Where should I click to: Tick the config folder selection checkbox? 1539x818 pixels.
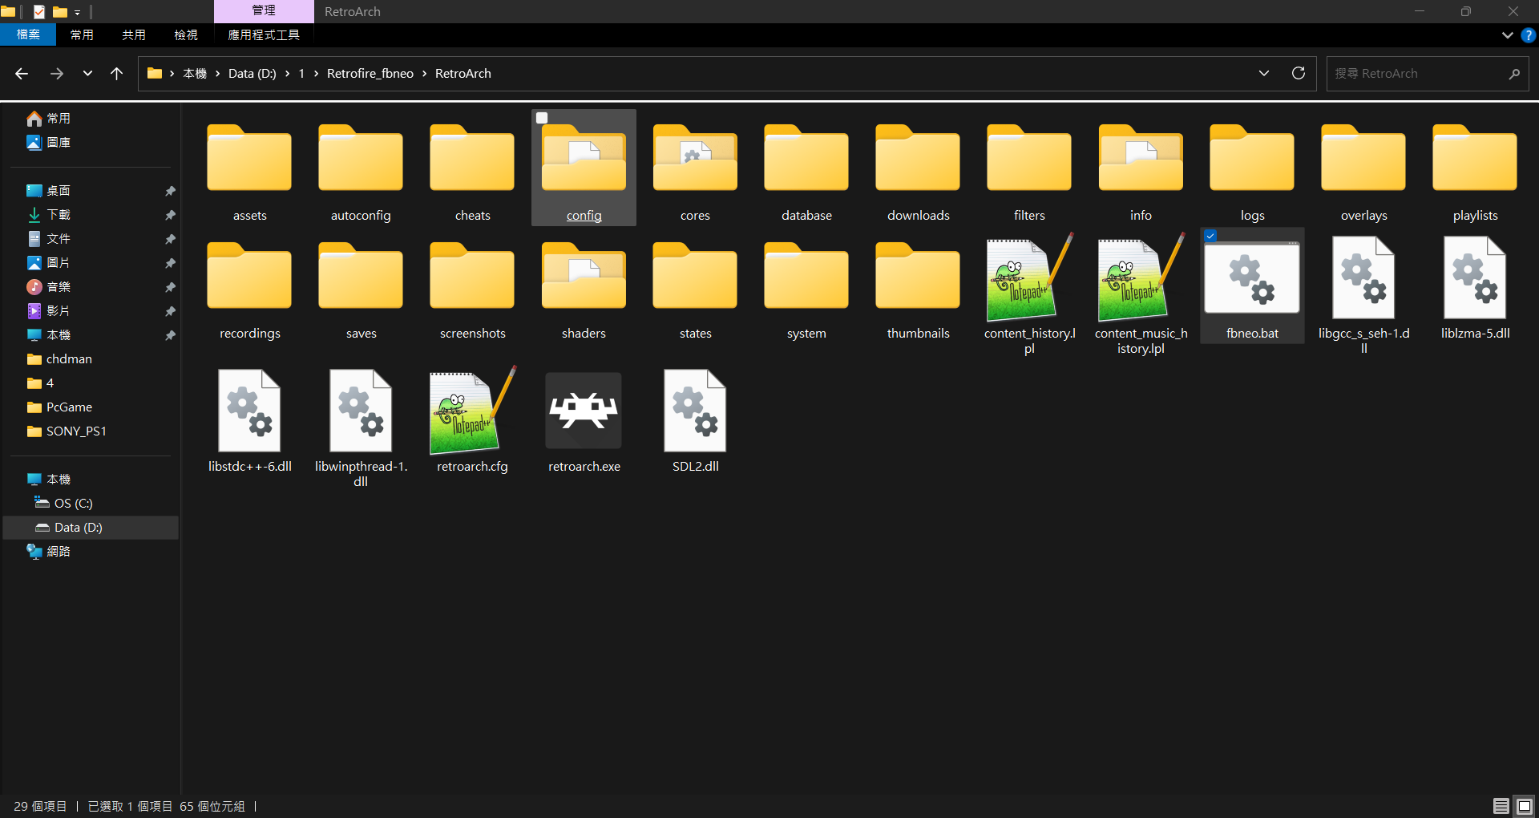point(542,118)
